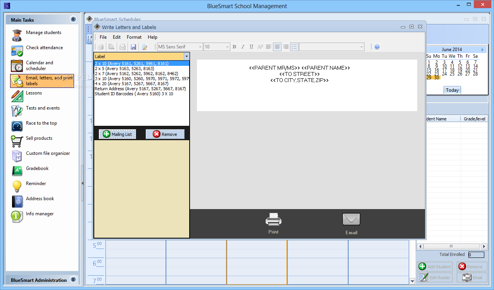
Task: Open the font size dropdown
Action: (227, 47)
